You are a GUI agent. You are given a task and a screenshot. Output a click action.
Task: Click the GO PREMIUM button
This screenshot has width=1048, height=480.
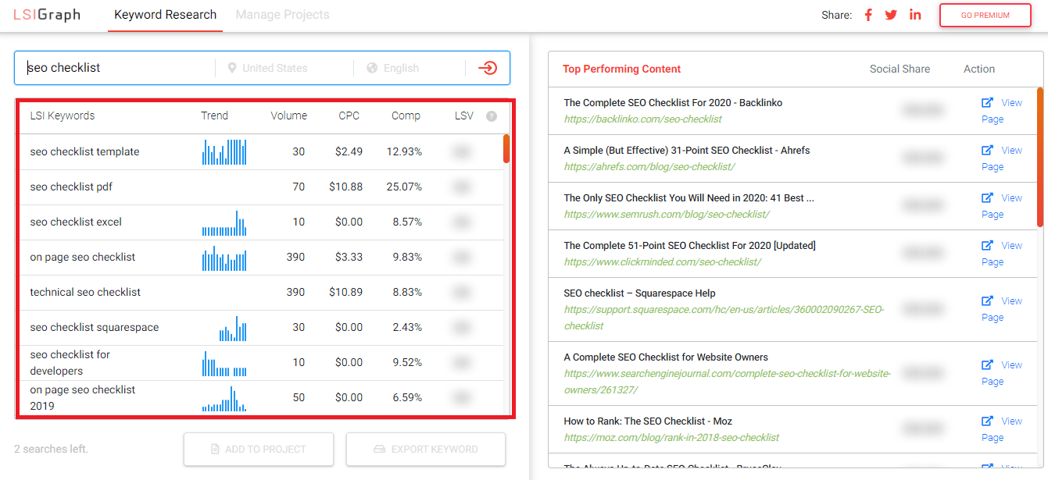click(985, 15)
